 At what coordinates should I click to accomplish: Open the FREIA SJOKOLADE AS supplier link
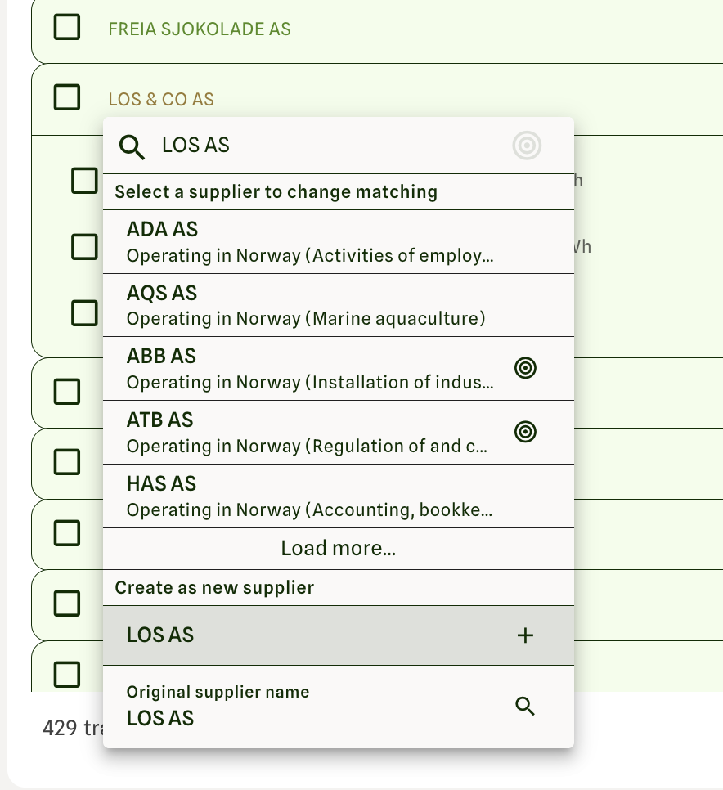coord(200,29)
